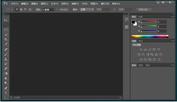Select the Brush tool
The height and width of the screenshot is (102, 177).
click(x=6, y=54)
